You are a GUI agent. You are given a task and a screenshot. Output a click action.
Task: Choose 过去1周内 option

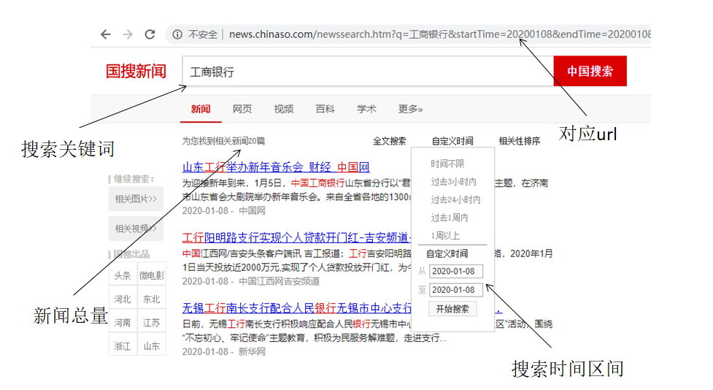pyautogui.click(x=450, y=218)
